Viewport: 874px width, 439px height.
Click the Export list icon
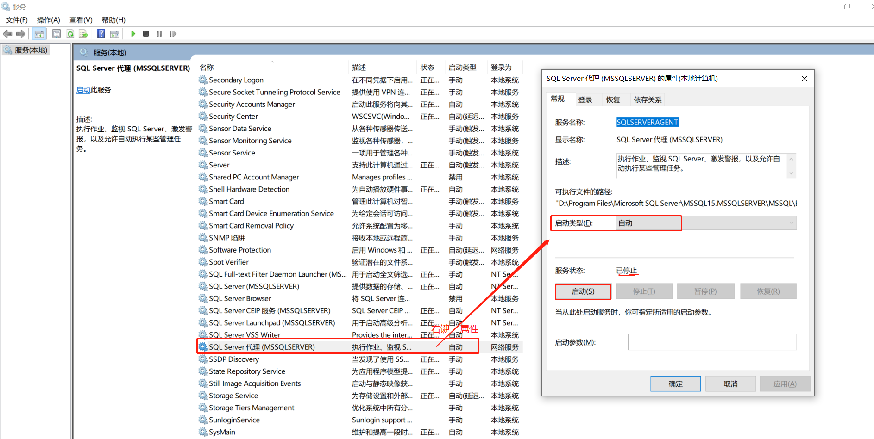point(83,34)
